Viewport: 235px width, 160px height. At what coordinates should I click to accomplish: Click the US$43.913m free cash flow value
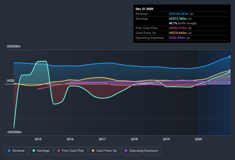pyautogui.click(x=178, y=28)
